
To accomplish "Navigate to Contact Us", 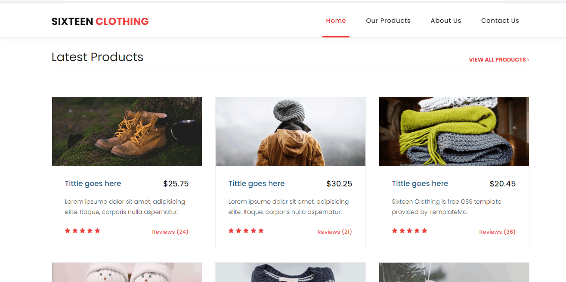I will point(500,21).
